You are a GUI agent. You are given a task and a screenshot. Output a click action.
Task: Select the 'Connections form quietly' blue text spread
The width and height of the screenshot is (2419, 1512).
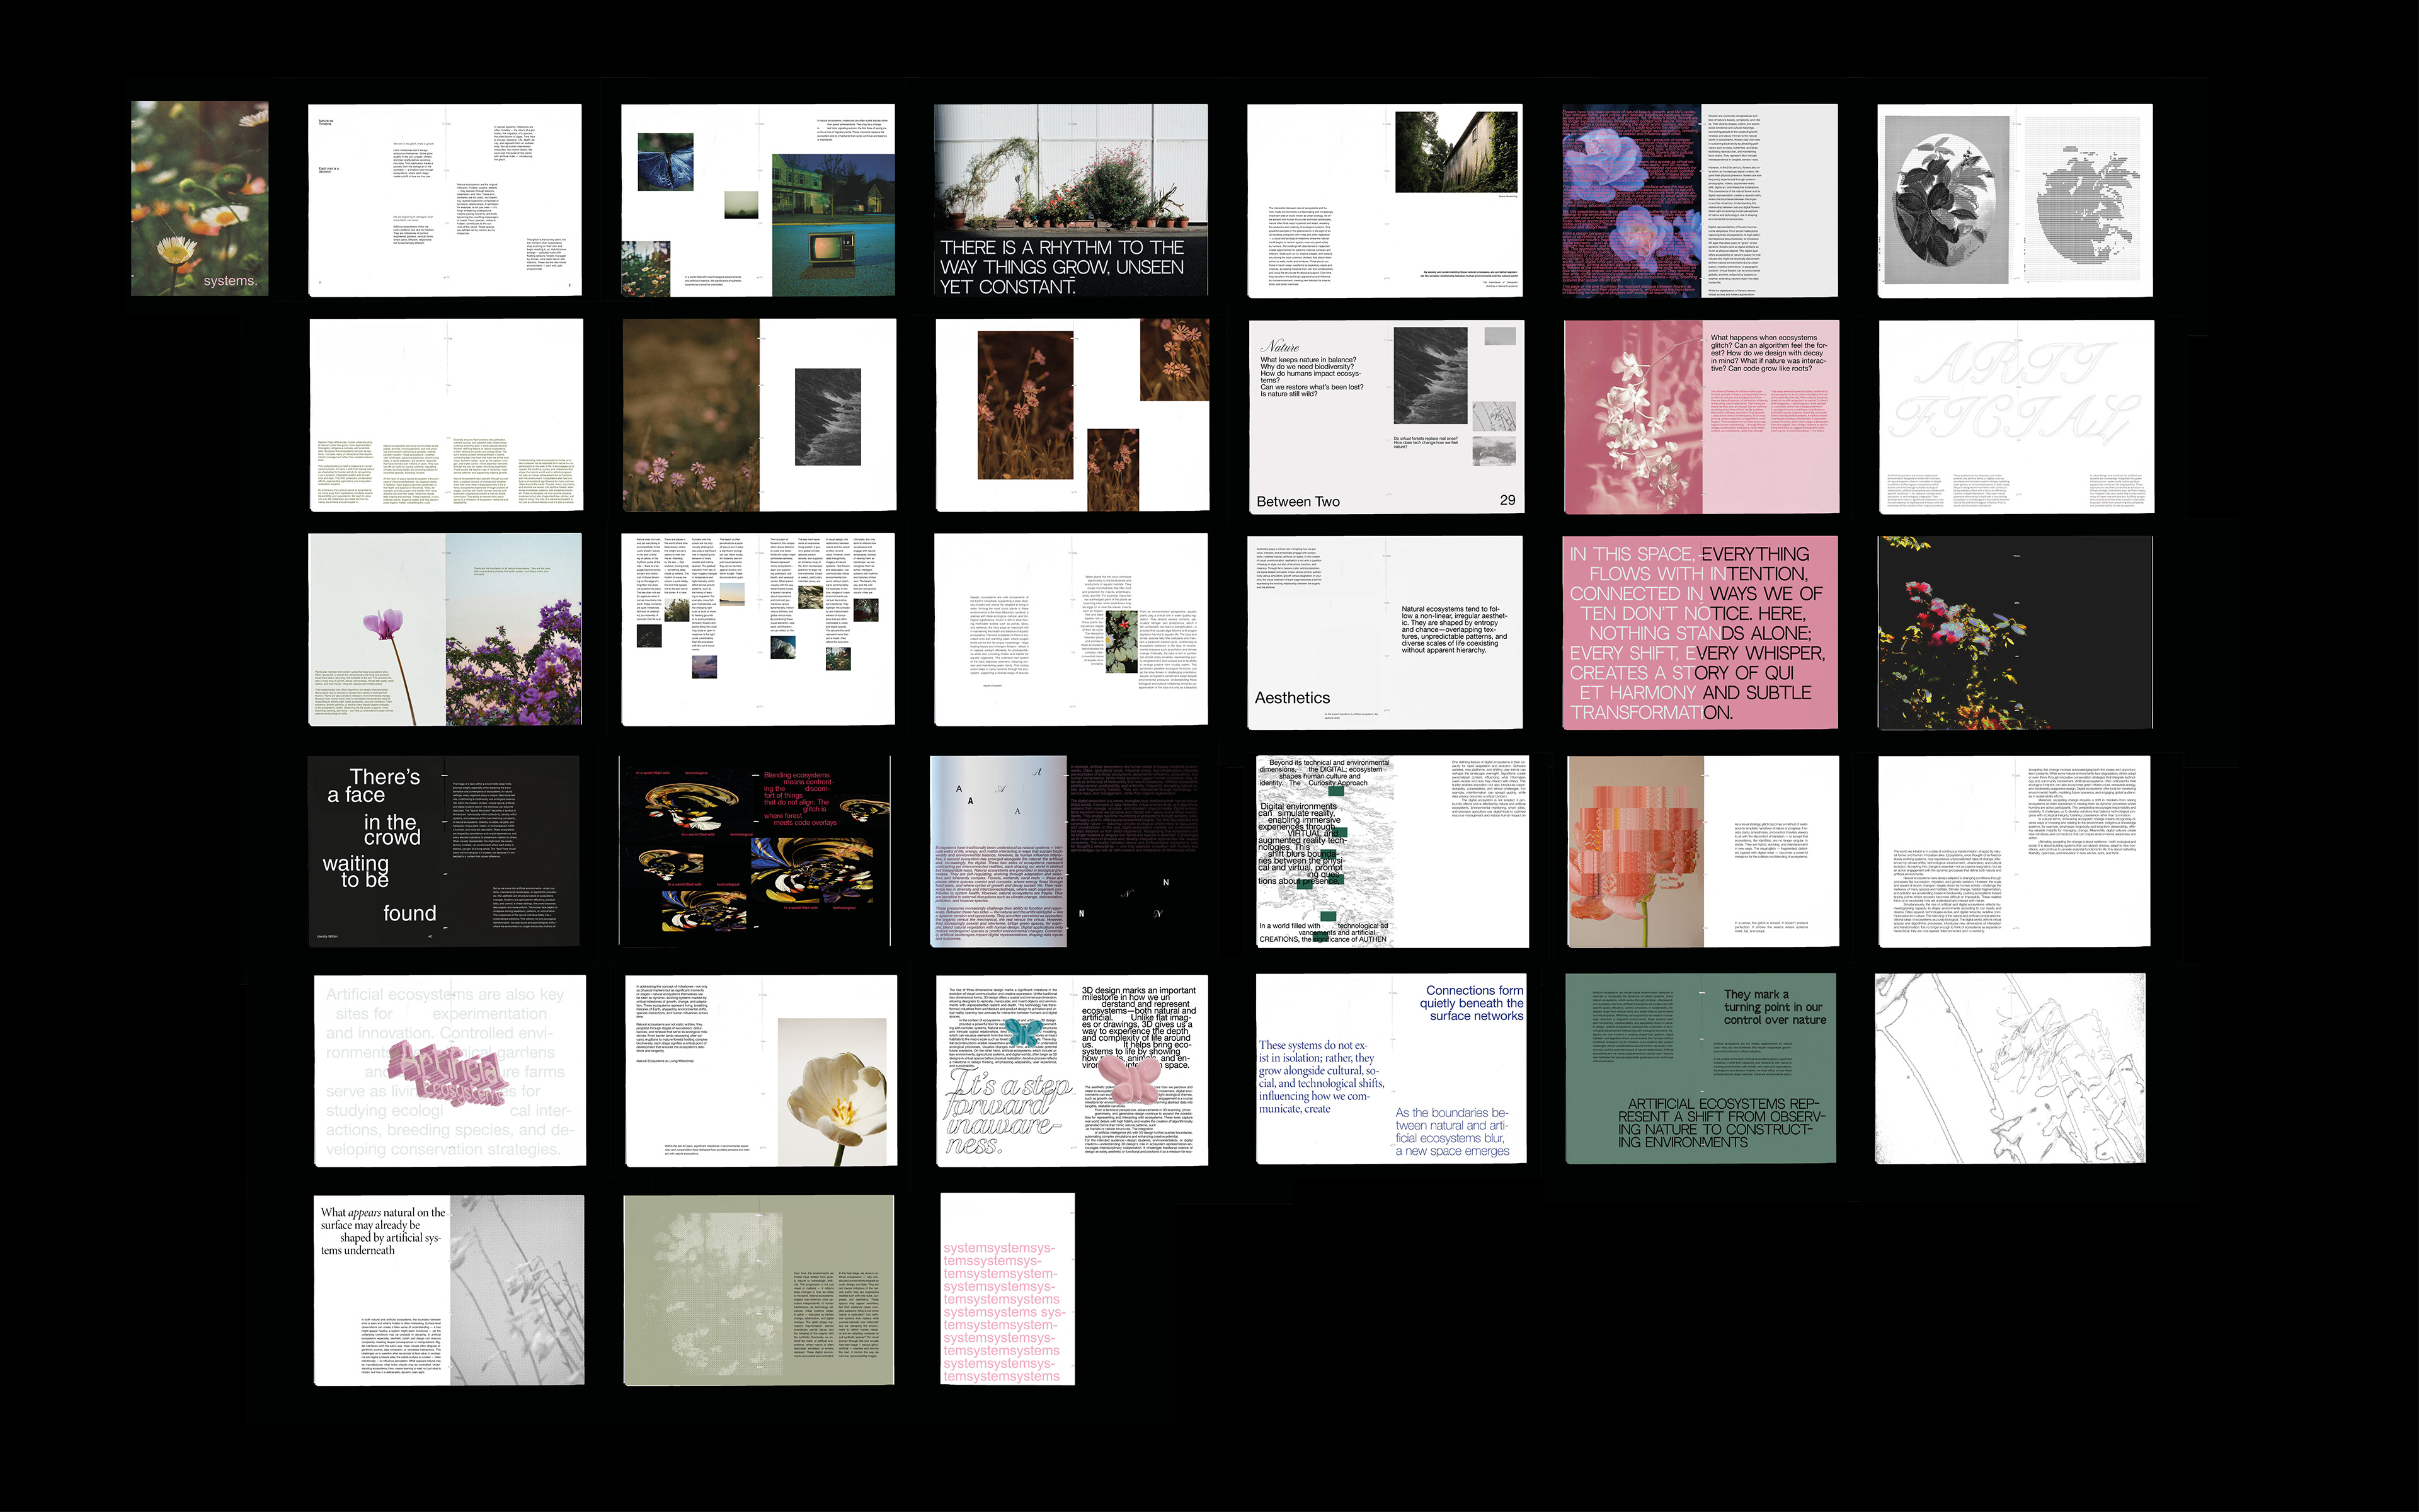pos(1390,1070)
